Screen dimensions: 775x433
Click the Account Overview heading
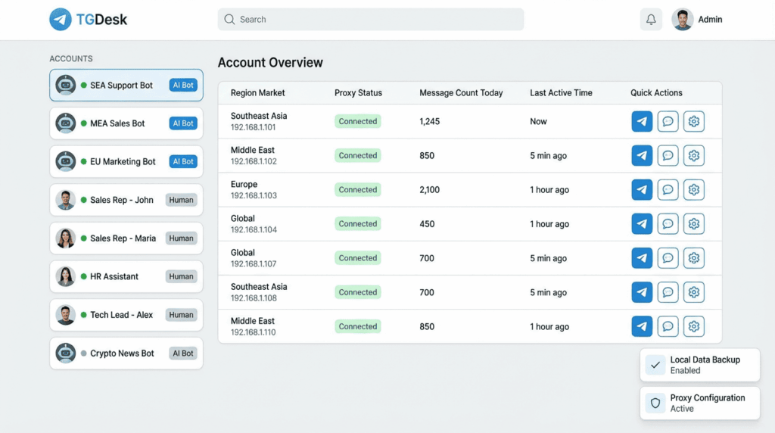[x=270, y=63]
